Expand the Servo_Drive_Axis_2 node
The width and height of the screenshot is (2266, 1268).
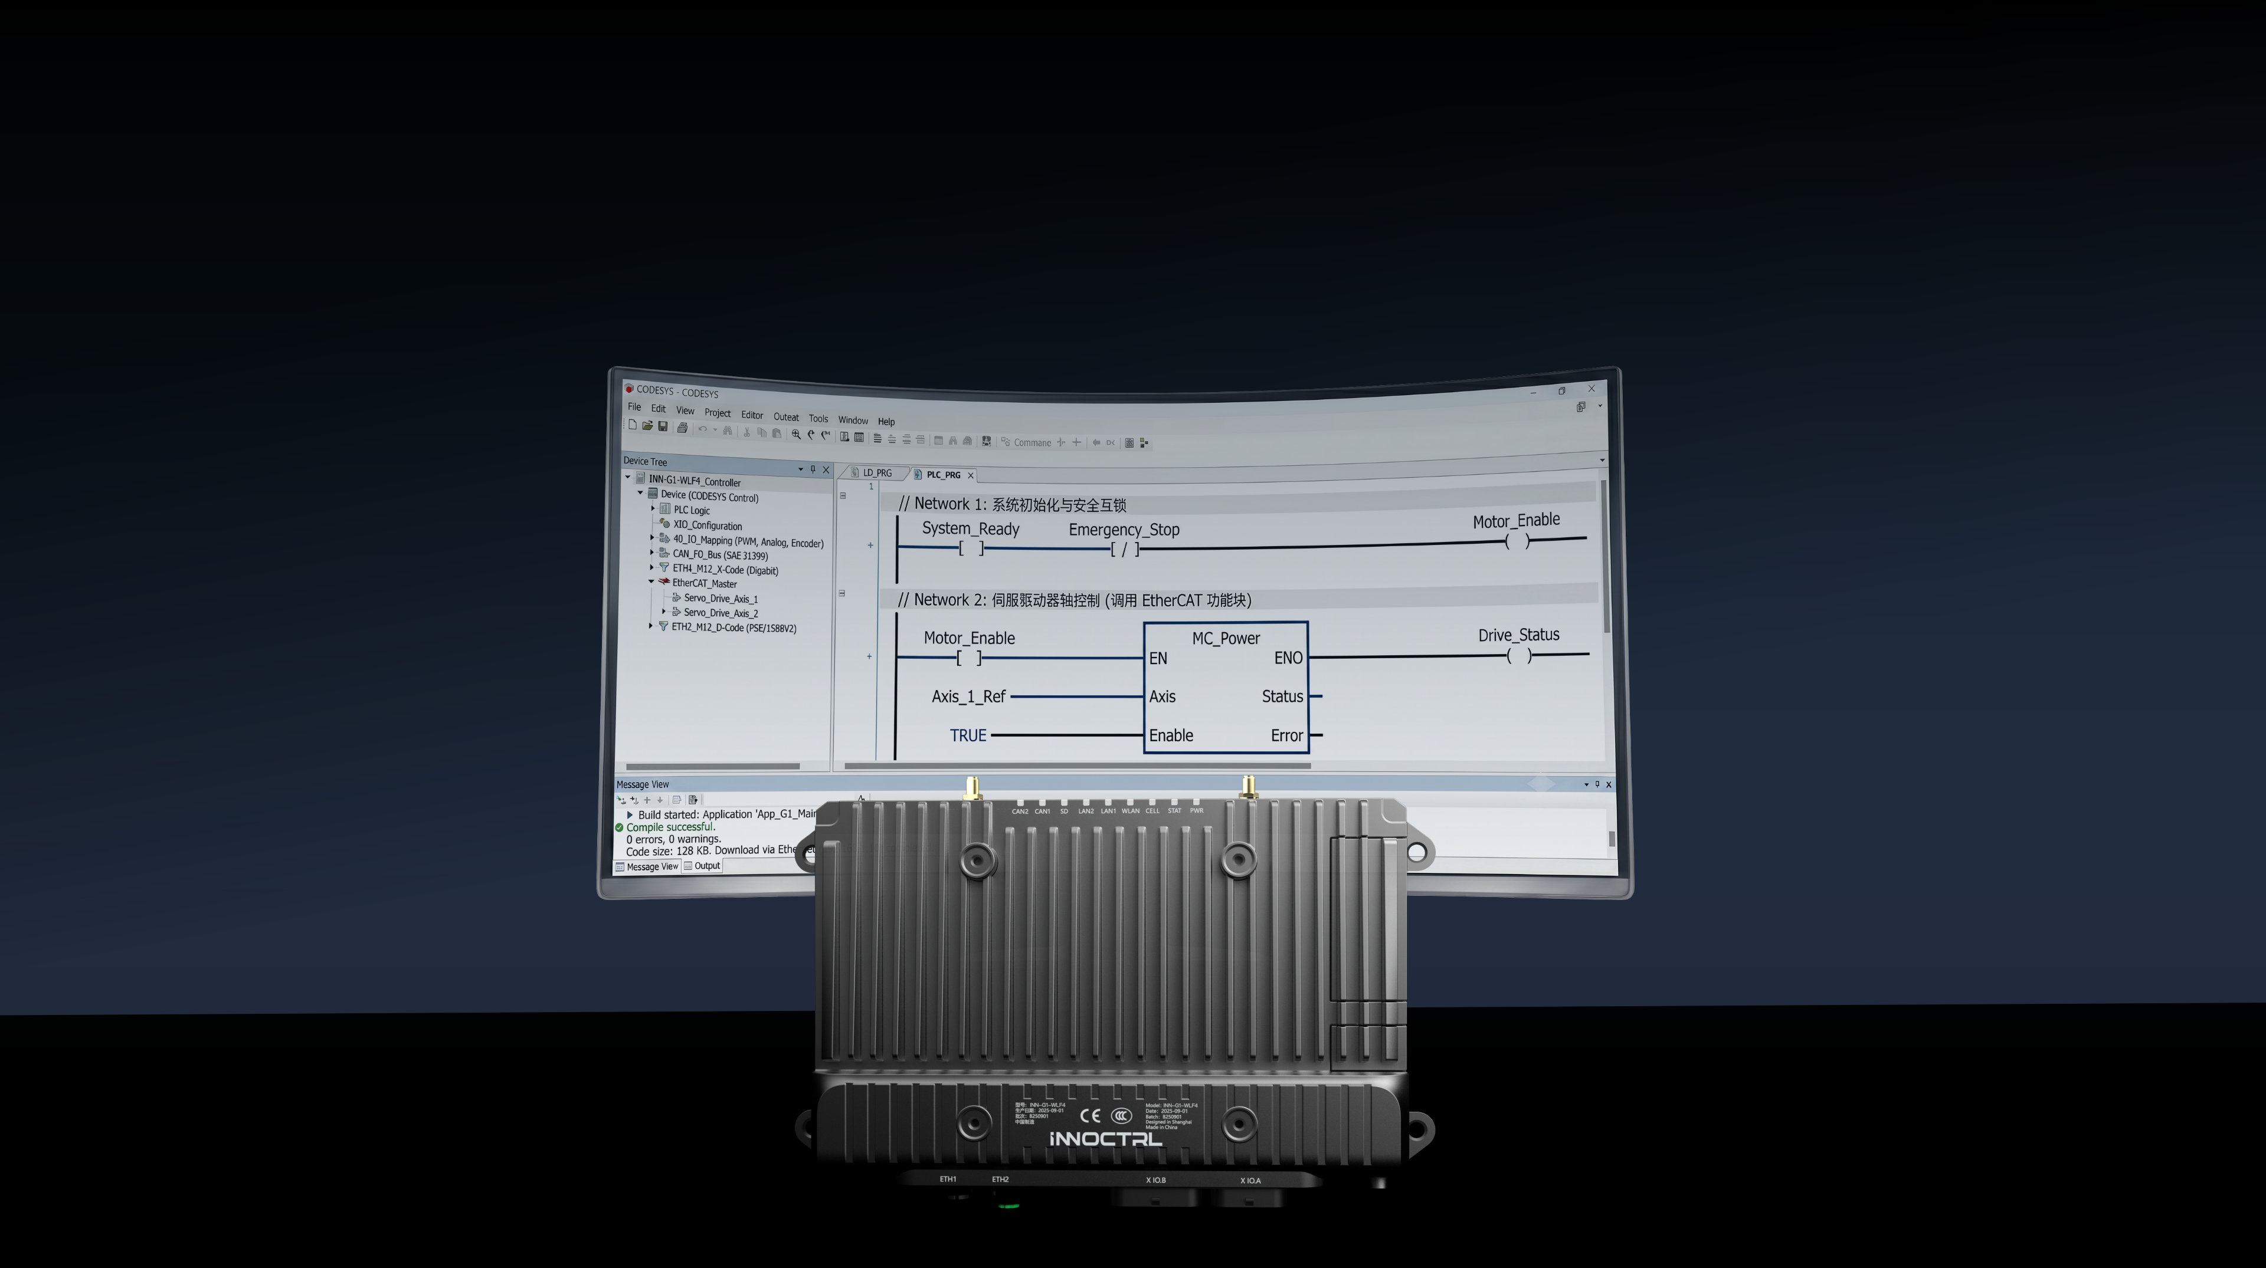point(664,611)
